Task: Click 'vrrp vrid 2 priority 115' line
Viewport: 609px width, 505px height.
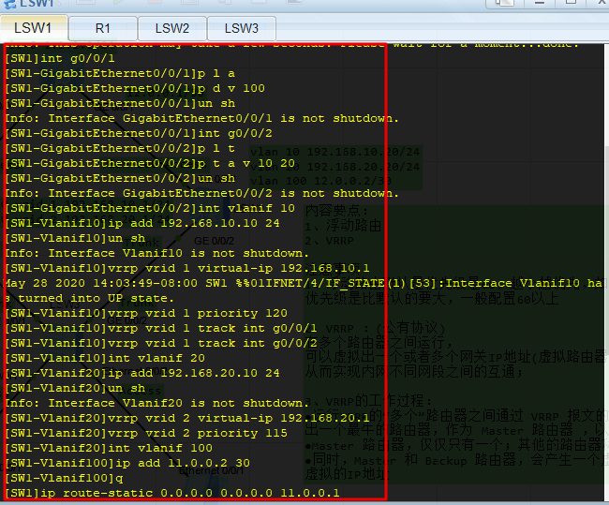Action: (146, 433)
